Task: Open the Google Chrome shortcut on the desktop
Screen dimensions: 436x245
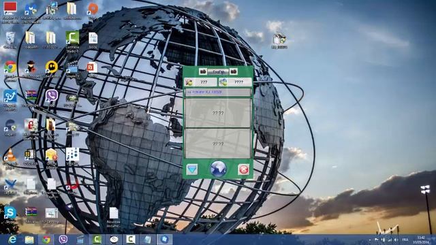Action: [10, 67]
